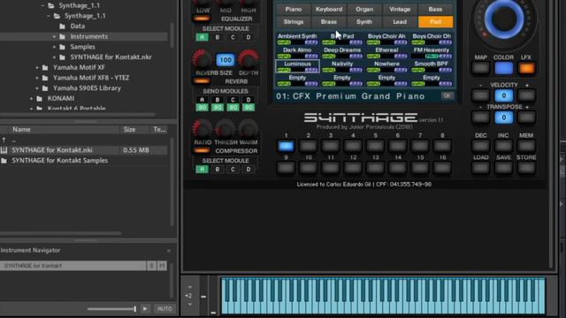The height and width of the screenshot is (318, 566).
Task: Open the Strings category tab
Action: (294, 21)
